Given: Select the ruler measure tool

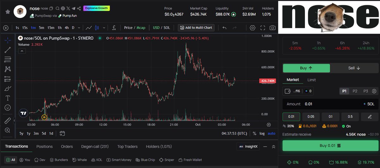Looking at the screenshot, I should click(8, 121).
